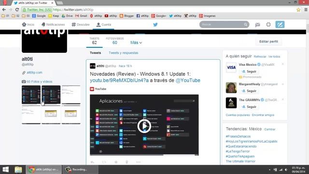Viewport: 309px width, 174px height.
Task: Open direct messages envelope icon
Action: (x=257, y=25)
